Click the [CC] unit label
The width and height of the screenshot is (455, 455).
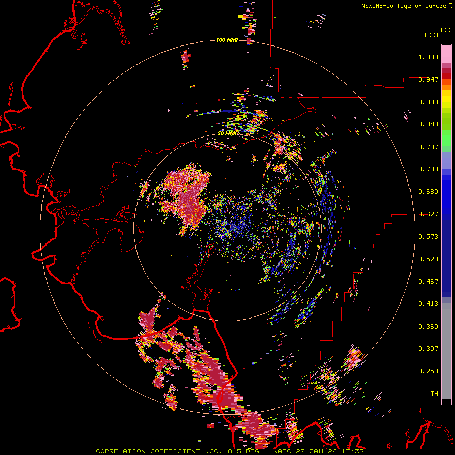(431, 35)
